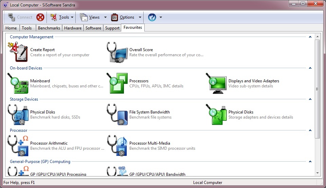The height and width of the screenshot is (188, 326).
Task: Open the Tools toolbar dropdown arrow
Action: pyautogui.click(x=72, y=17)
